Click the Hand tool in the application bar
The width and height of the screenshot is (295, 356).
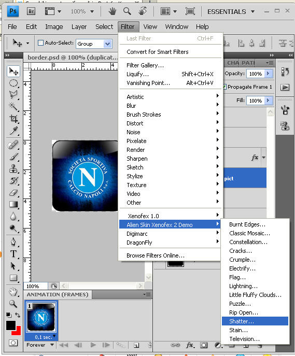click(112, 11)
